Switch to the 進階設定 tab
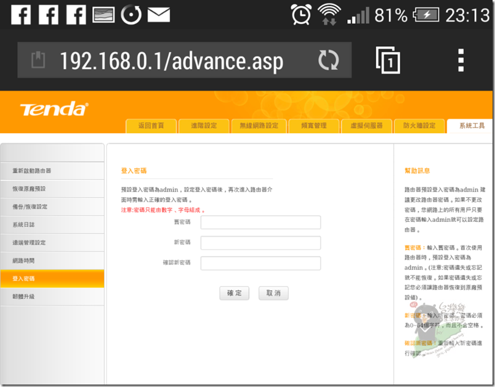The width and height of the screenshot is (495, 387). point(204,126)
